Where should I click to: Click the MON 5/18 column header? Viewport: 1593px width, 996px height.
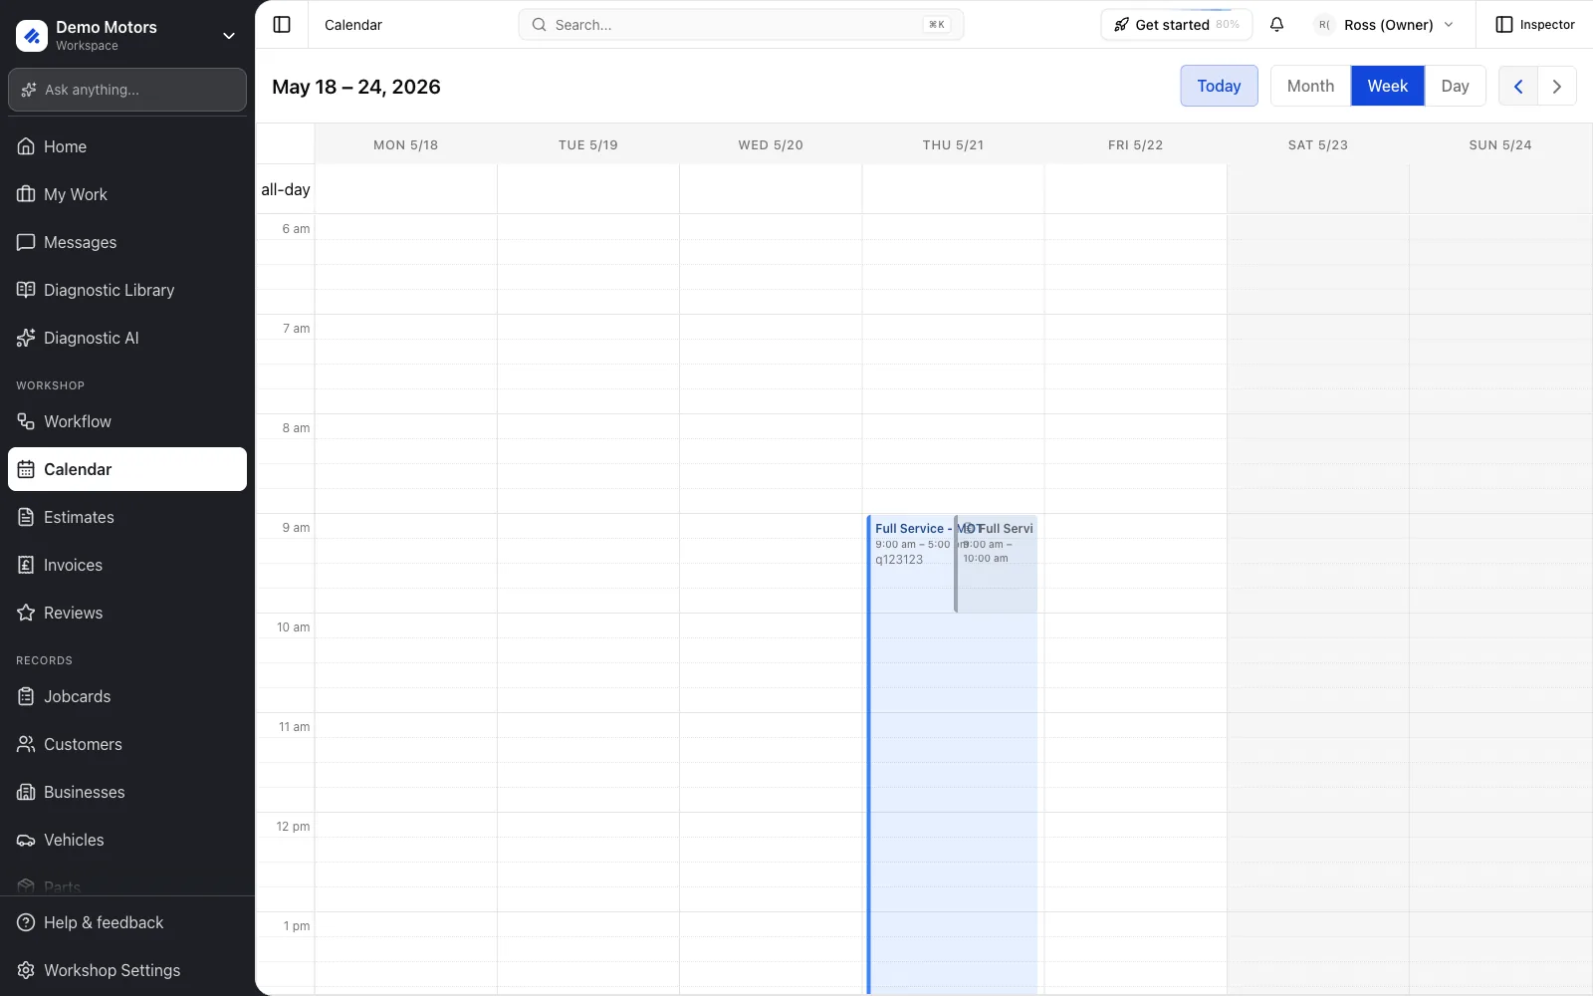[405, 145]
